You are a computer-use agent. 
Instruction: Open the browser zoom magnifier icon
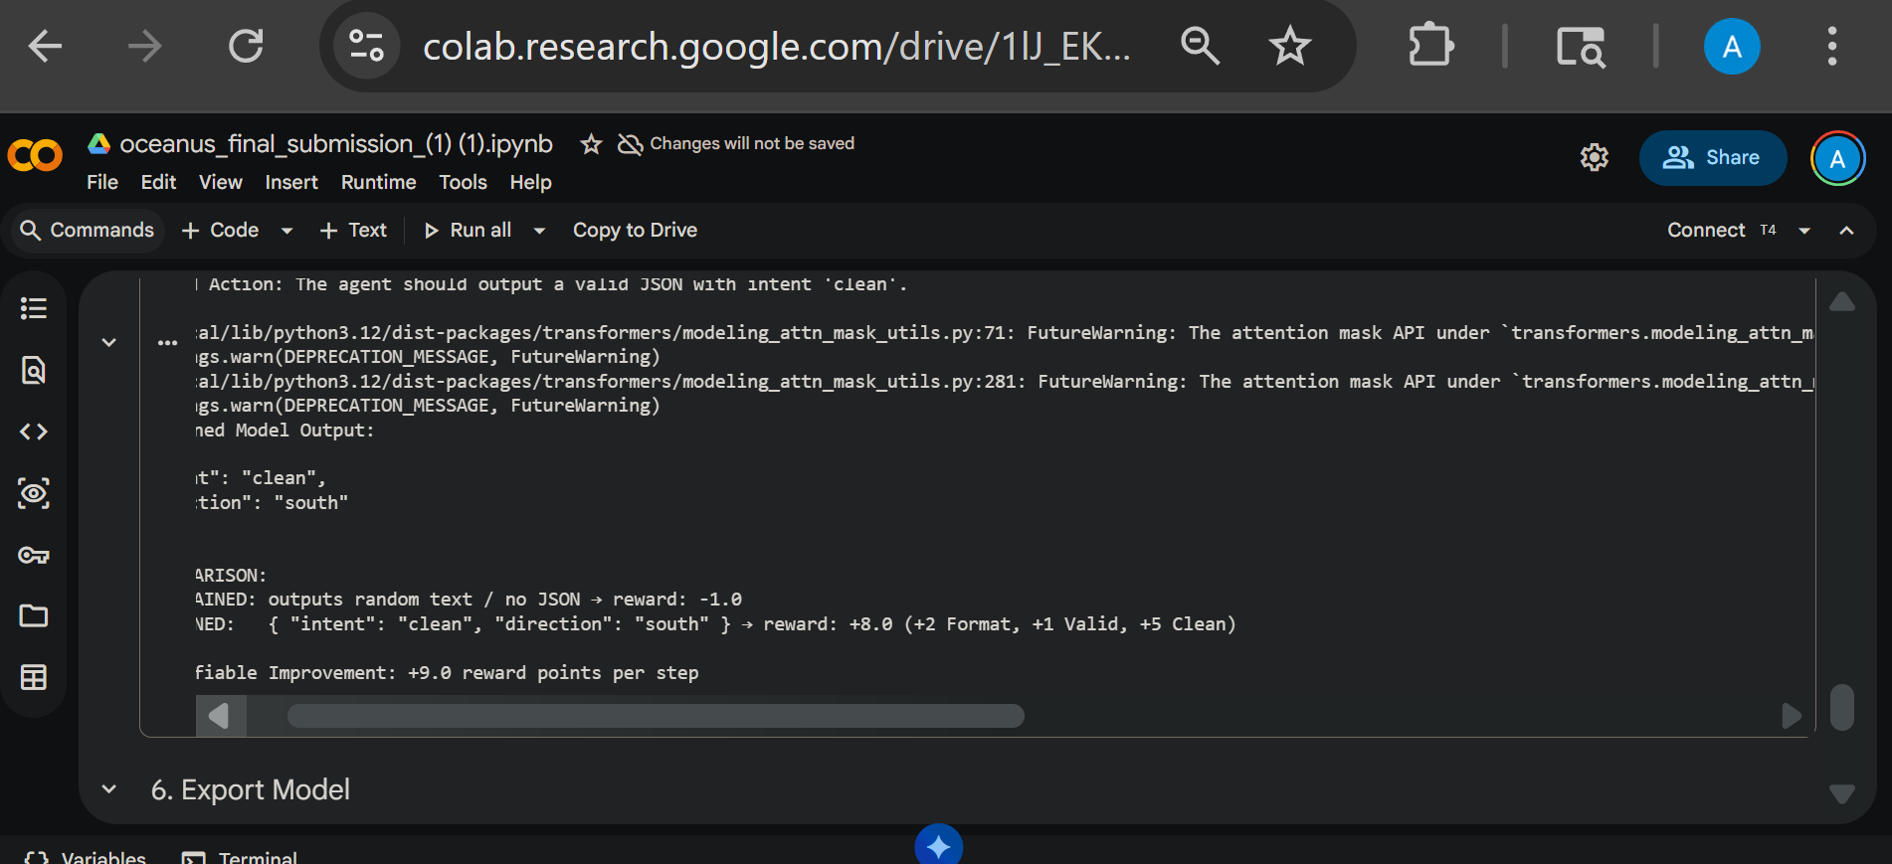click(x=1200, y=46)
